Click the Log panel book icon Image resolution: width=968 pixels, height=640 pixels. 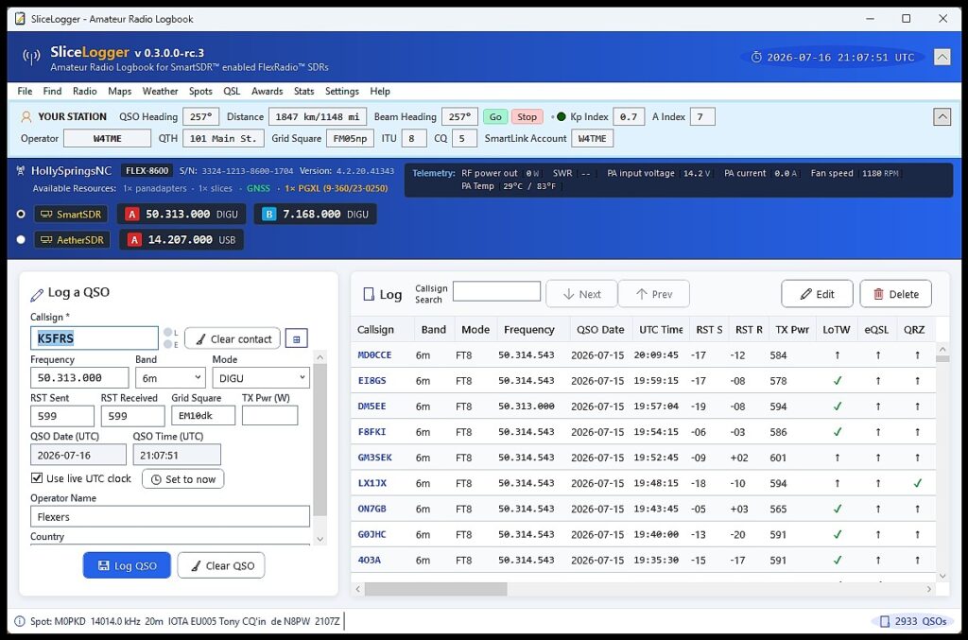369,294
